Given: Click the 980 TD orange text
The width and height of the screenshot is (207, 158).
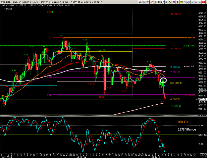Looking at the screenshot, I should tap(182, 122).
